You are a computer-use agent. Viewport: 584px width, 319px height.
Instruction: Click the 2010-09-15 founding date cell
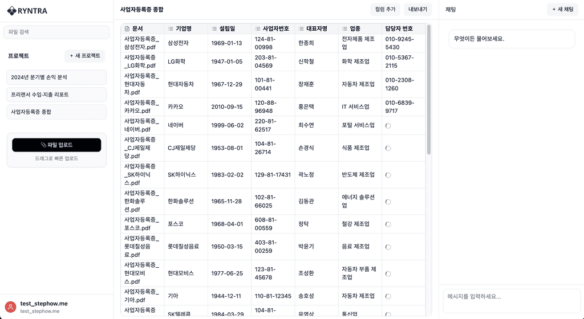(x=229, y=107)
